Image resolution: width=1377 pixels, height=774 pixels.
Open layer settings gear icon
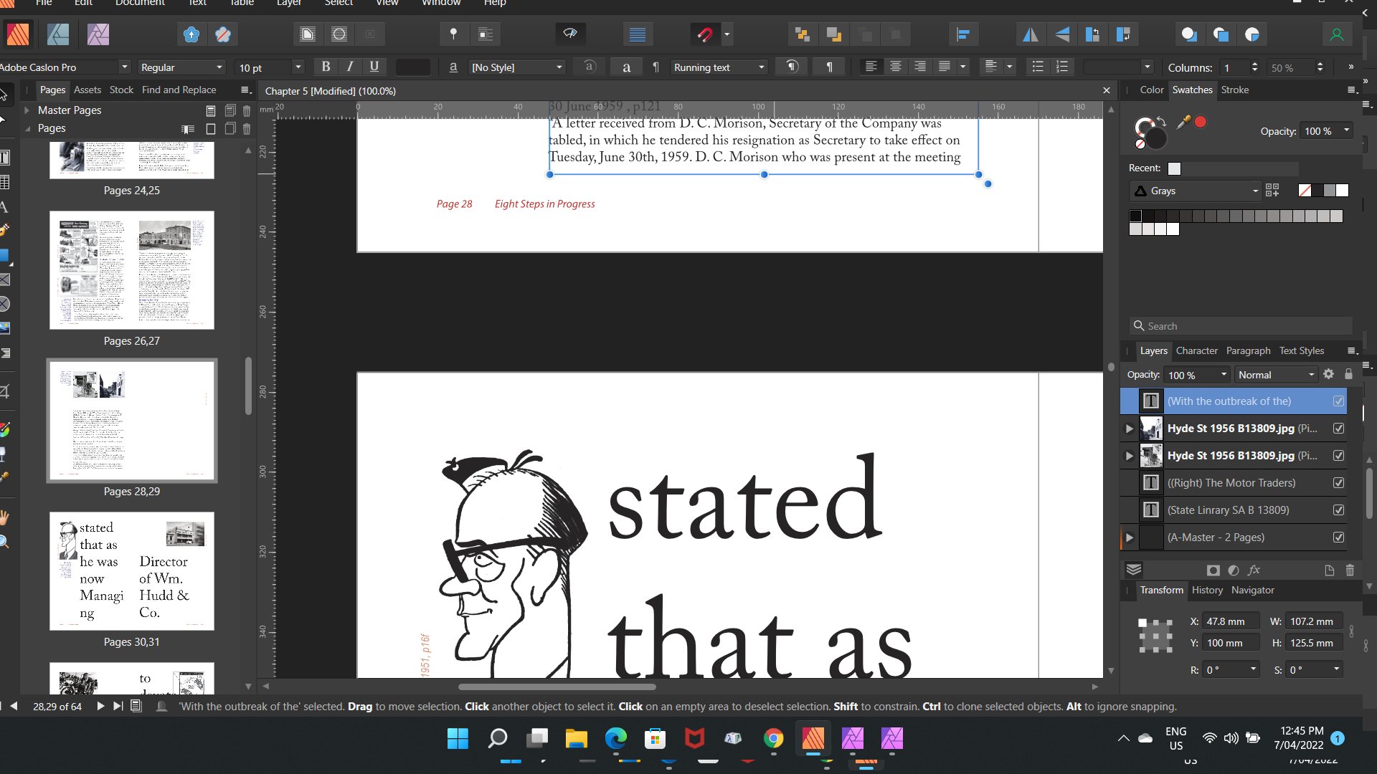click(x=1328, y=374)
